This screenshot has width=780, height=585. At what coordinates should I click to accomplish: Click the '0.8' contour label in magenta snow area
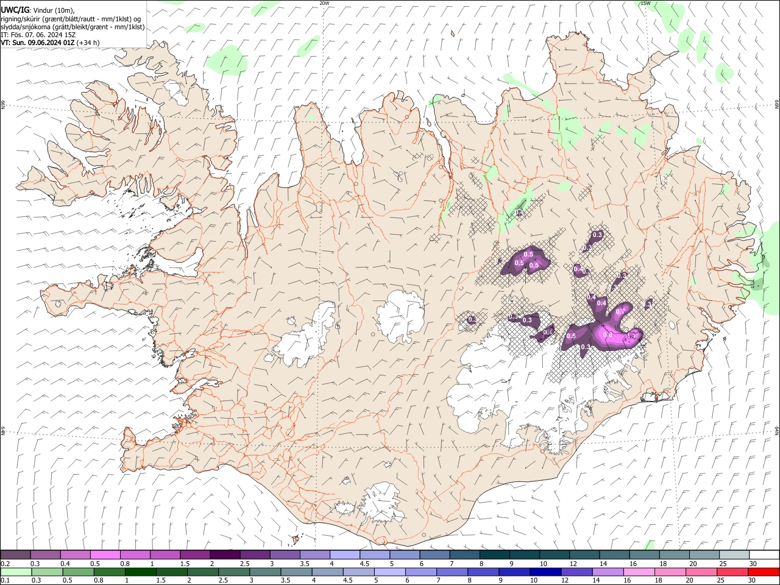607,335
